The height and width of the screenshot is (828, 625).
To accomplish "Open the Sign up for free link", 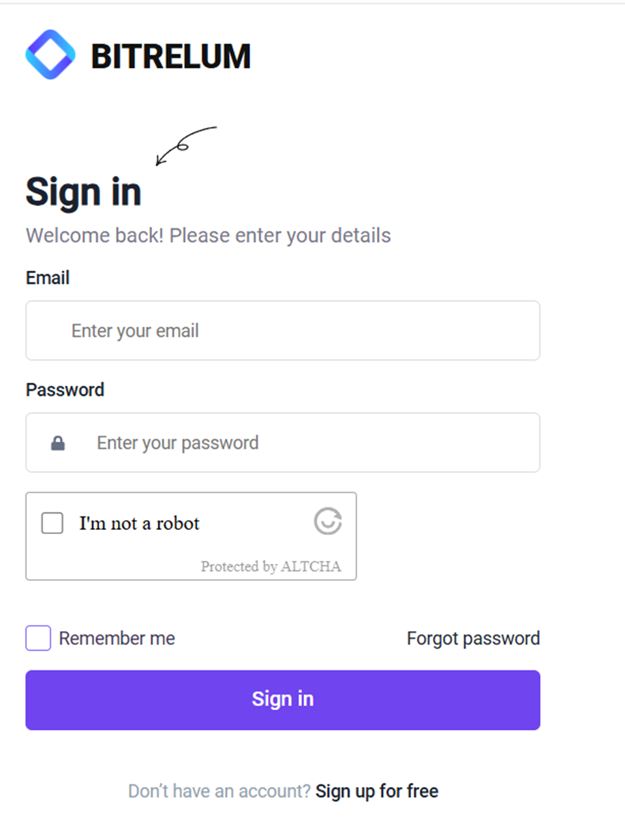I will 377,791.
